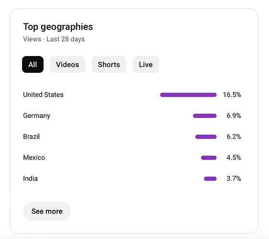Open the See more button
269x239 pixels.
pos(47,211)
